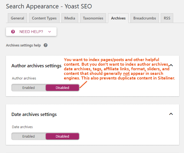Set Author archives to Disabled
The height and width of the screenshot is (153, 184).
pos(63,88)
